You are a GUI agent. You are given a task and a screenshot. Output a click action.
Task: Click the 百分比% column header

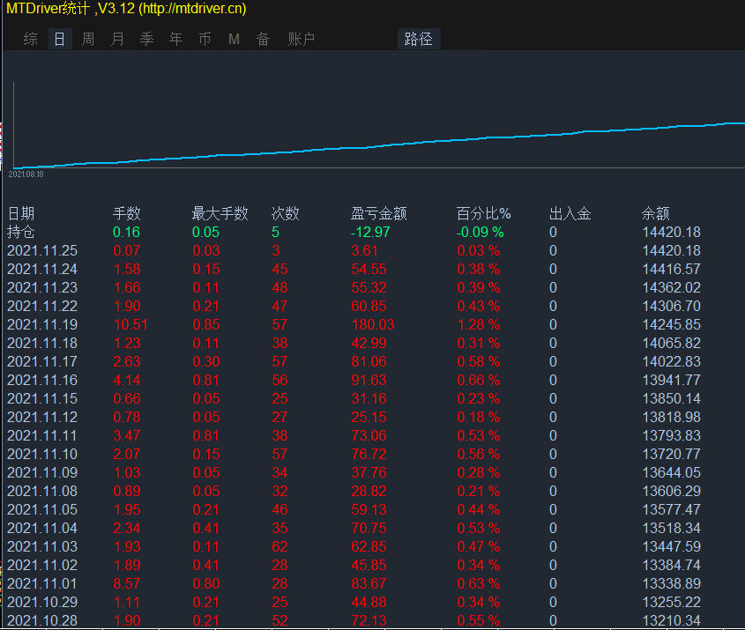point(484,213)
